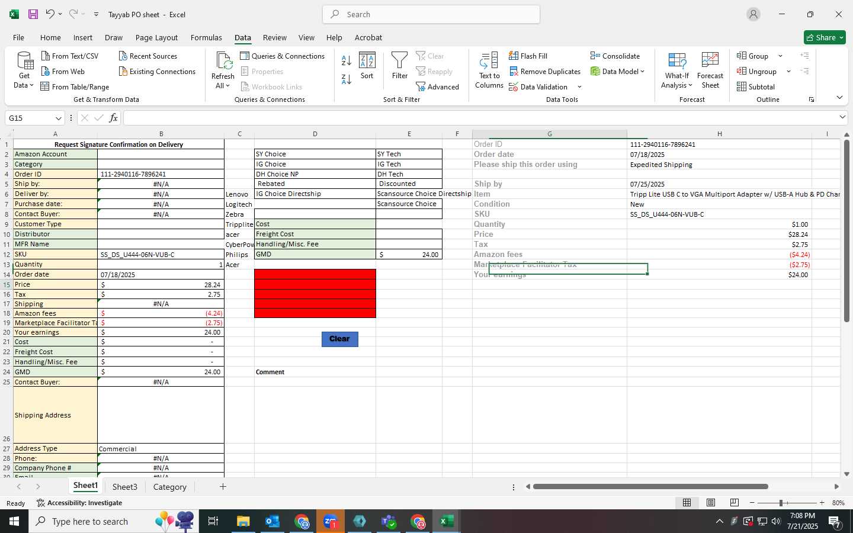Image resolution: width=853 pixels, height=533 pixels.
Task: Adjust the zoom slider handle
Action: tap(781, 503)
